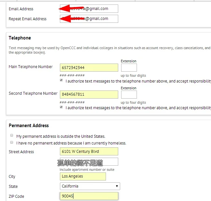The image size is (211, 201).
Task: Click the Second Telephone Number field
Action: tap(89, 94)
